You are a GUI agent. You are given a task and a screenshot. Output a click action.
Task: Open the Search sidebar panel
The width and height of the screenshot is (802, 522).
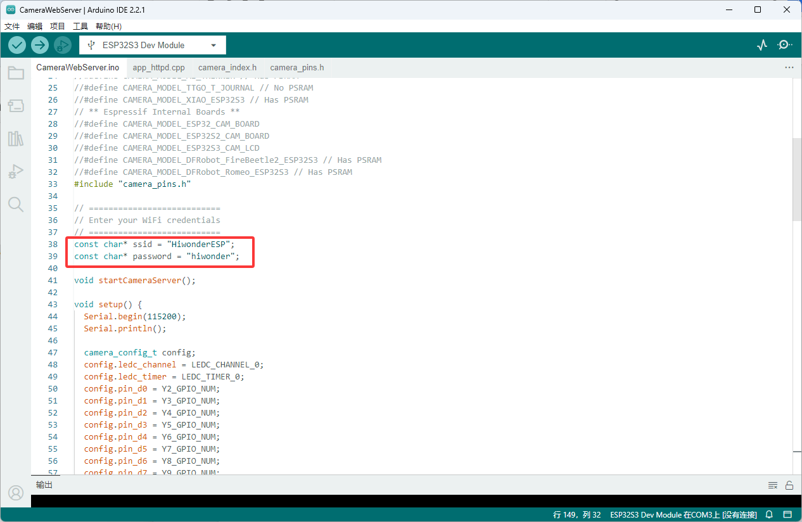click(x=16, y=204)
